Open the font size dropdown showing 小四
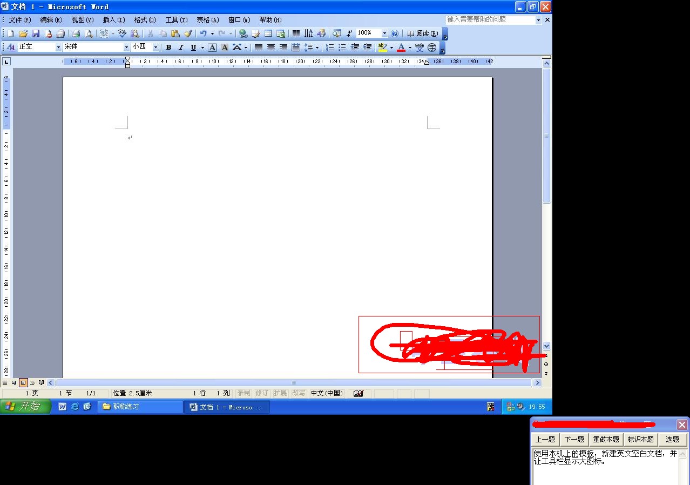This screenshot has height=485, width=690. coord(155,48)
